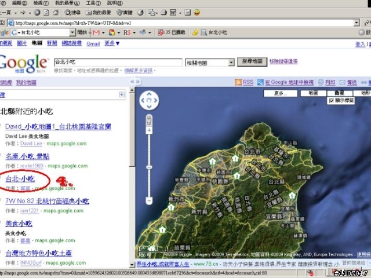The image size is (371, 278).
Task: Click the IE Refresh icon
Action: click(x=46, y=13)
